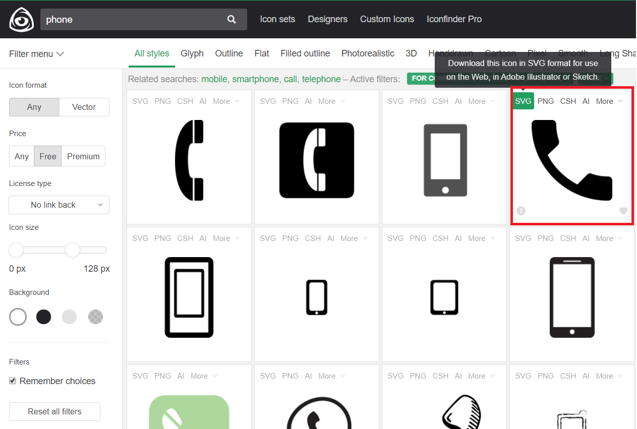Image resolution: width=637 pixels, height=429 pixels.
Task: Download the highlighted handset icon as SVG
Action: (523, 101)
